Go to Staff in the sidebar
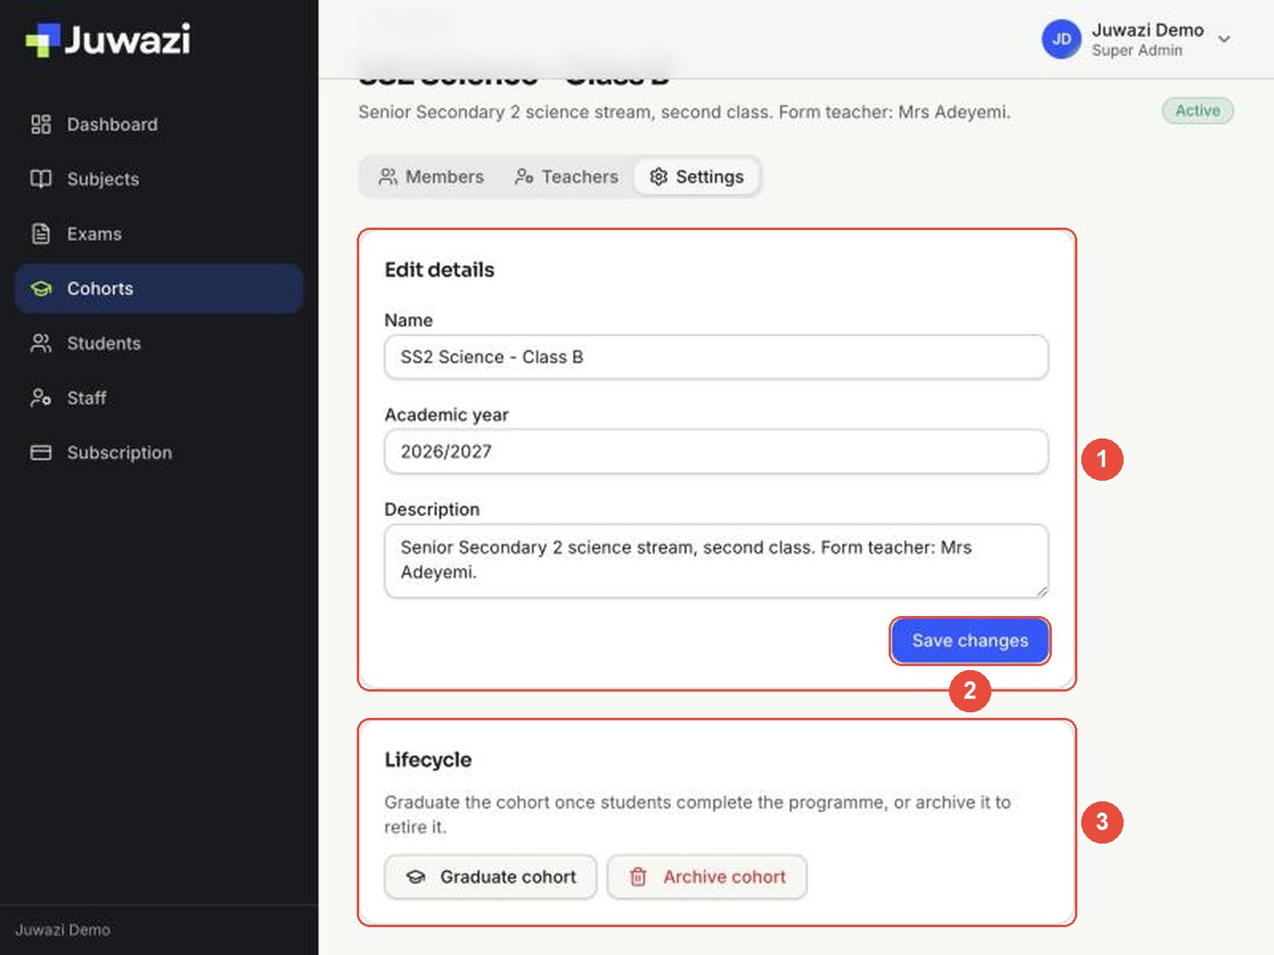Screen dimensions: 1274x955 click(x=158, y=398)
